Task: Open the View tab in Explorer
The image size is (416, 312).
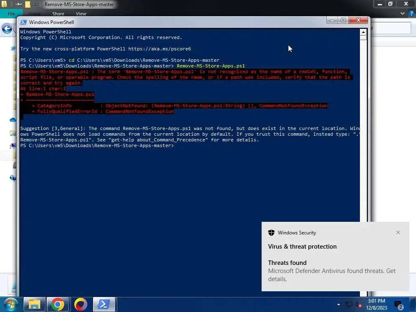Action: [81, 14]
